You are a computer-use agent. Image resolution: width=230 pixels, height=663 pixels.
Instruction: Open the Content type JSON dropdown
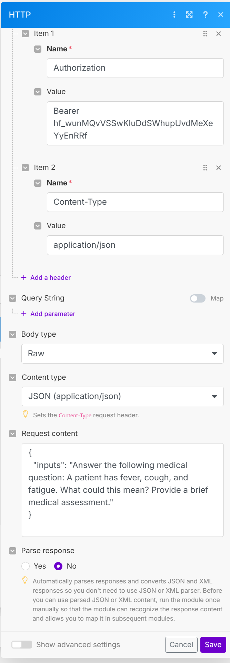pos(122,396)
